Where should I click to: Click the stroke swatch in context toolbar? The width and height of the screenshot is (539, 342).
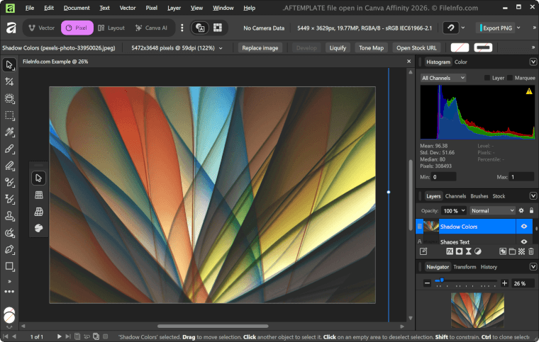point(483,47)
